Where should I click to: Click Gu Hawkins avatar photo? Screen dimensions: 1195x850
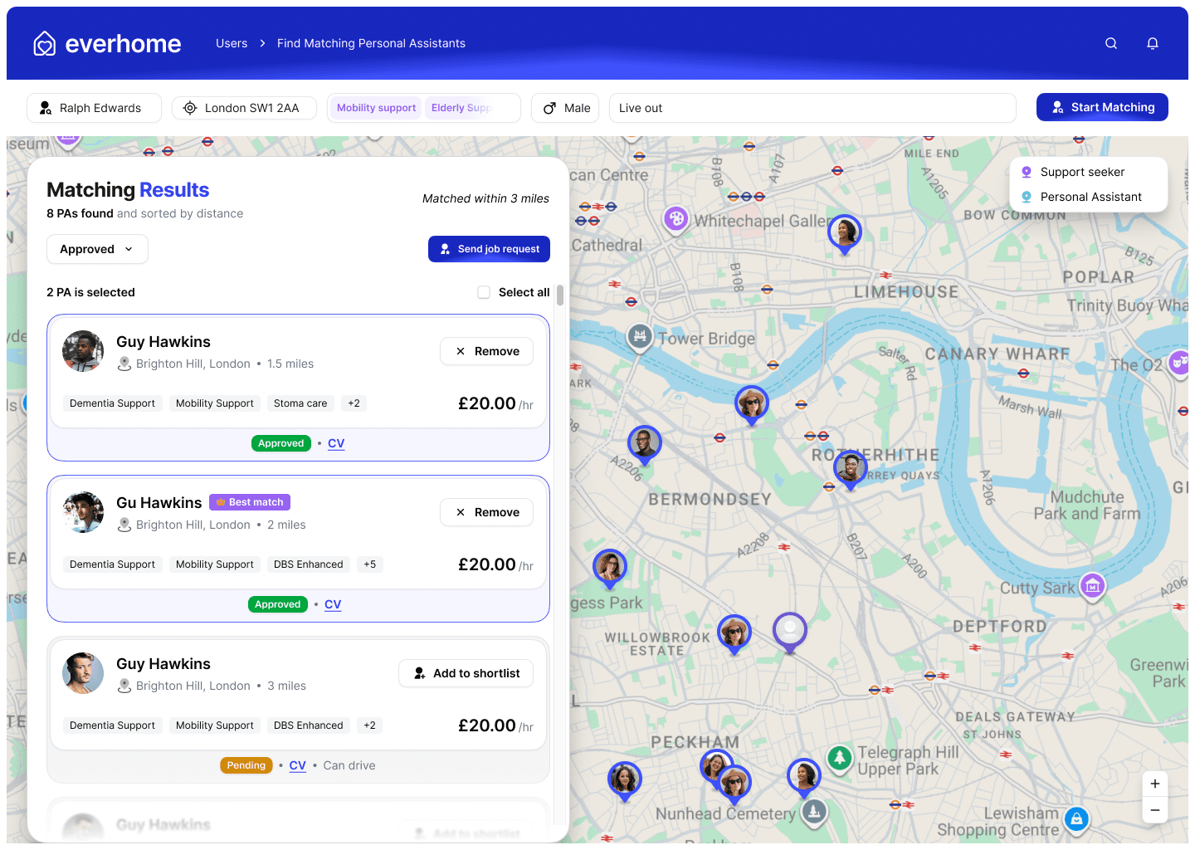[83, 512]
